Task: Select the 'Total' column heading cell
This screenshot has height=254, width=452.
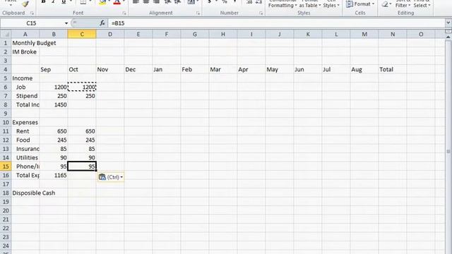Action: pyautogui.click(x=393, y=69)
